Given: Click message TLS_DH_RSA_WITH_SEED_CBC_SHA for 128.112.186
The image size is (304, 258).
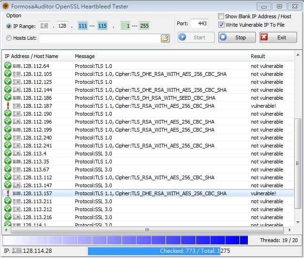Looking at the screenshot, I should [x=145, y=98].
